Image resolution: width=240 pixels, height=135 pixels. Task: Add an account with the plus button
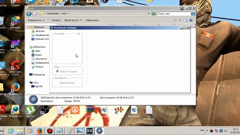[78, 34]
